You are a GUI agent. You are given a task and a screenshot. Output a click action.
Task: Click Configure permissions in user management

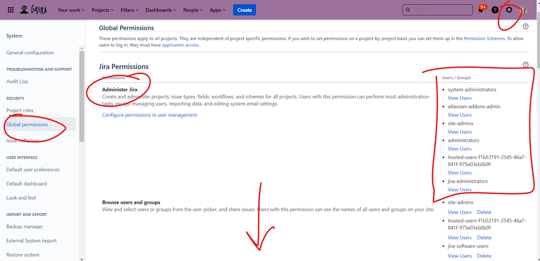click(x=150, y=115)
